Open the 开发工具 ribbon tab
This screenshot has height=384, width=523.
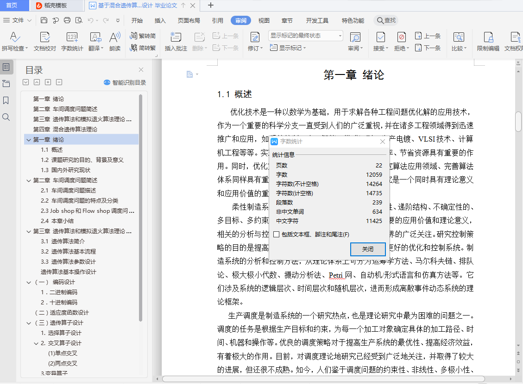coord(317,21)
